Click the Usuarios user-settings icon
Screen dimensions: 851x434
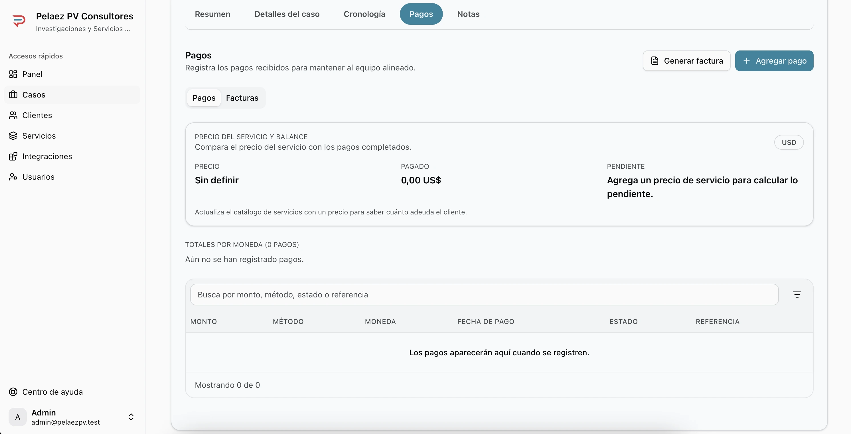click(x=13, y=177)
